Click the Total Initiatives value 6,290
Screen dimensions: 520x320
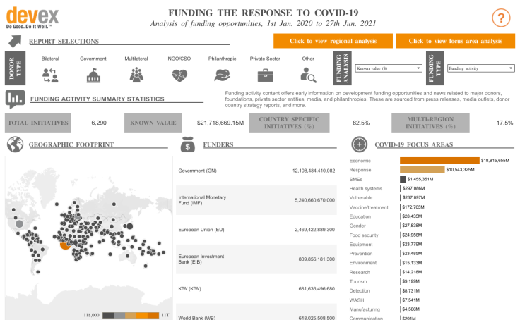[99, 123]
